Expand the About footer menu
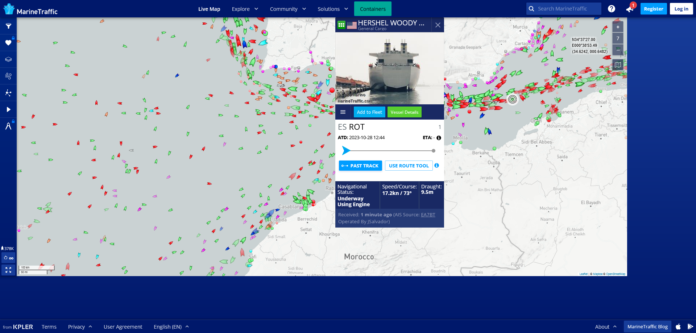This screenshot has width=696, height=333. click(606, 326)
